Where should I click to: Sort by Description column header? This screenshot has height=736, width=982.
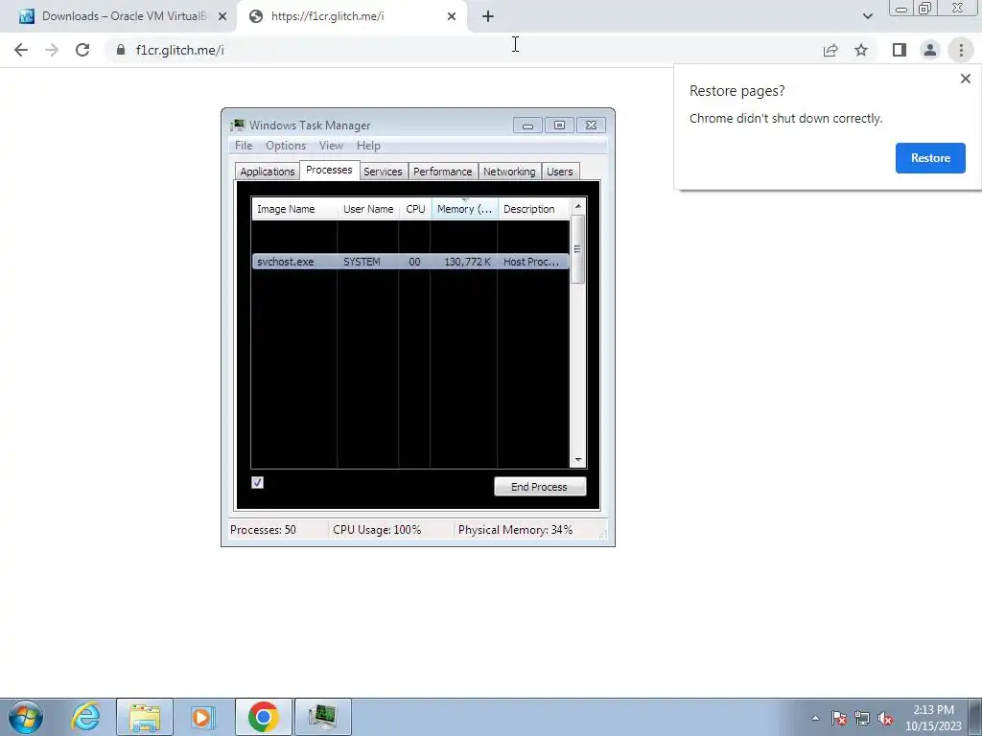pyautogui.click(x=533, y=209)
